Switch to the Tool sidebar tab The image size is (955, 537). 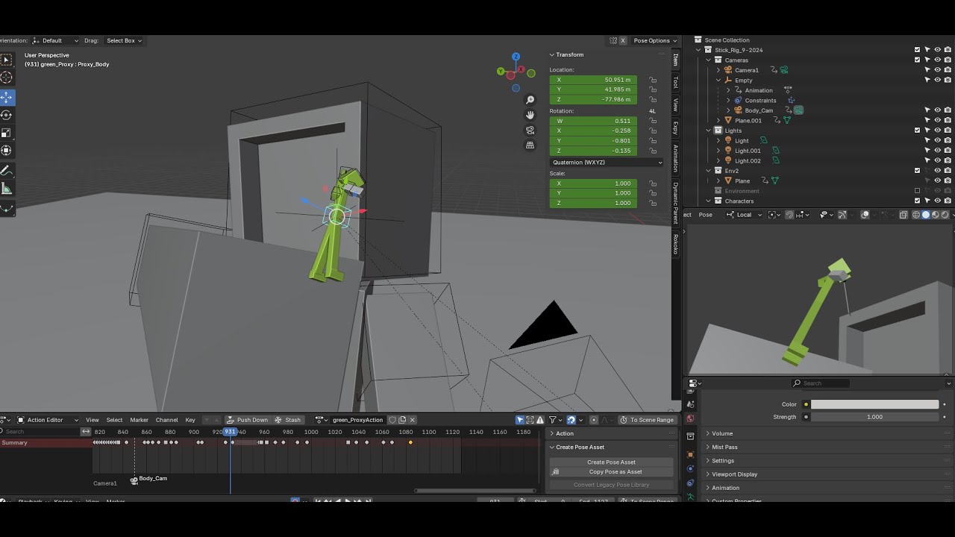click(676, 81)
